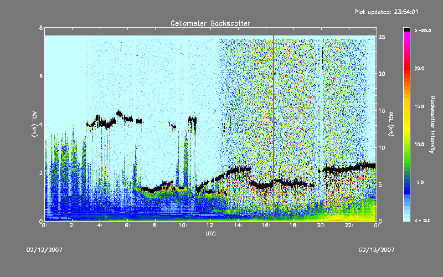The width and height of the screenshot is (443, 277).
Task: Click the 10 tick on kft axis
Action: click(x=382, y=147)
